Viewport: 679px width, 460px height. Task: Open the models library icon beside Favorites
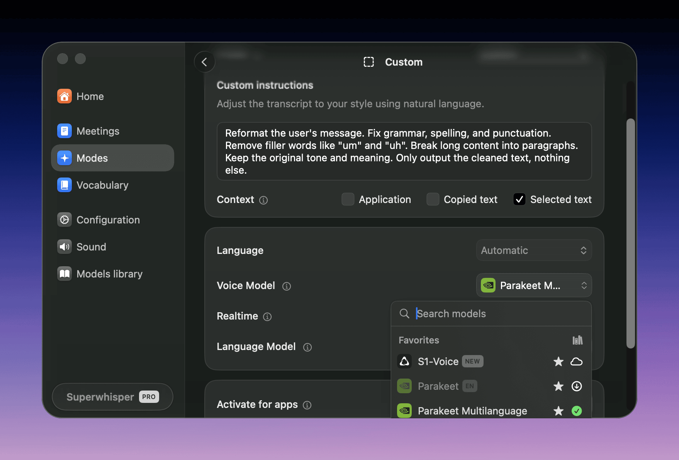pyautogui.click(x=577, y=340)
